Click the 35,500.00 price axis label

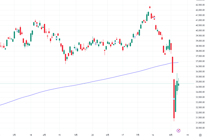(200, 77)
